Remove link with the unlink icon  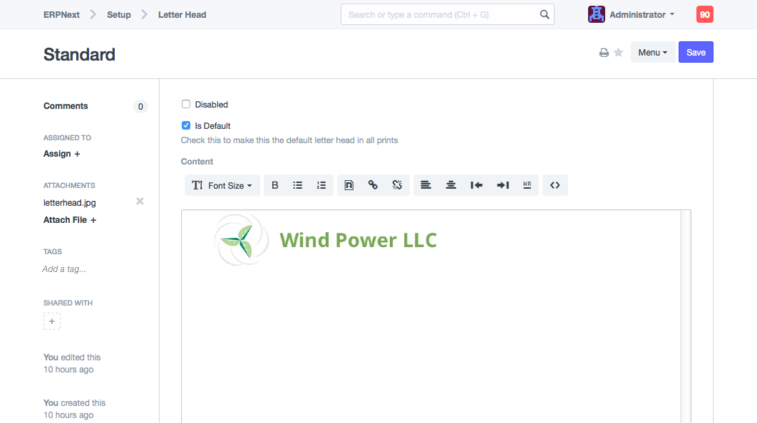point(397,185)
